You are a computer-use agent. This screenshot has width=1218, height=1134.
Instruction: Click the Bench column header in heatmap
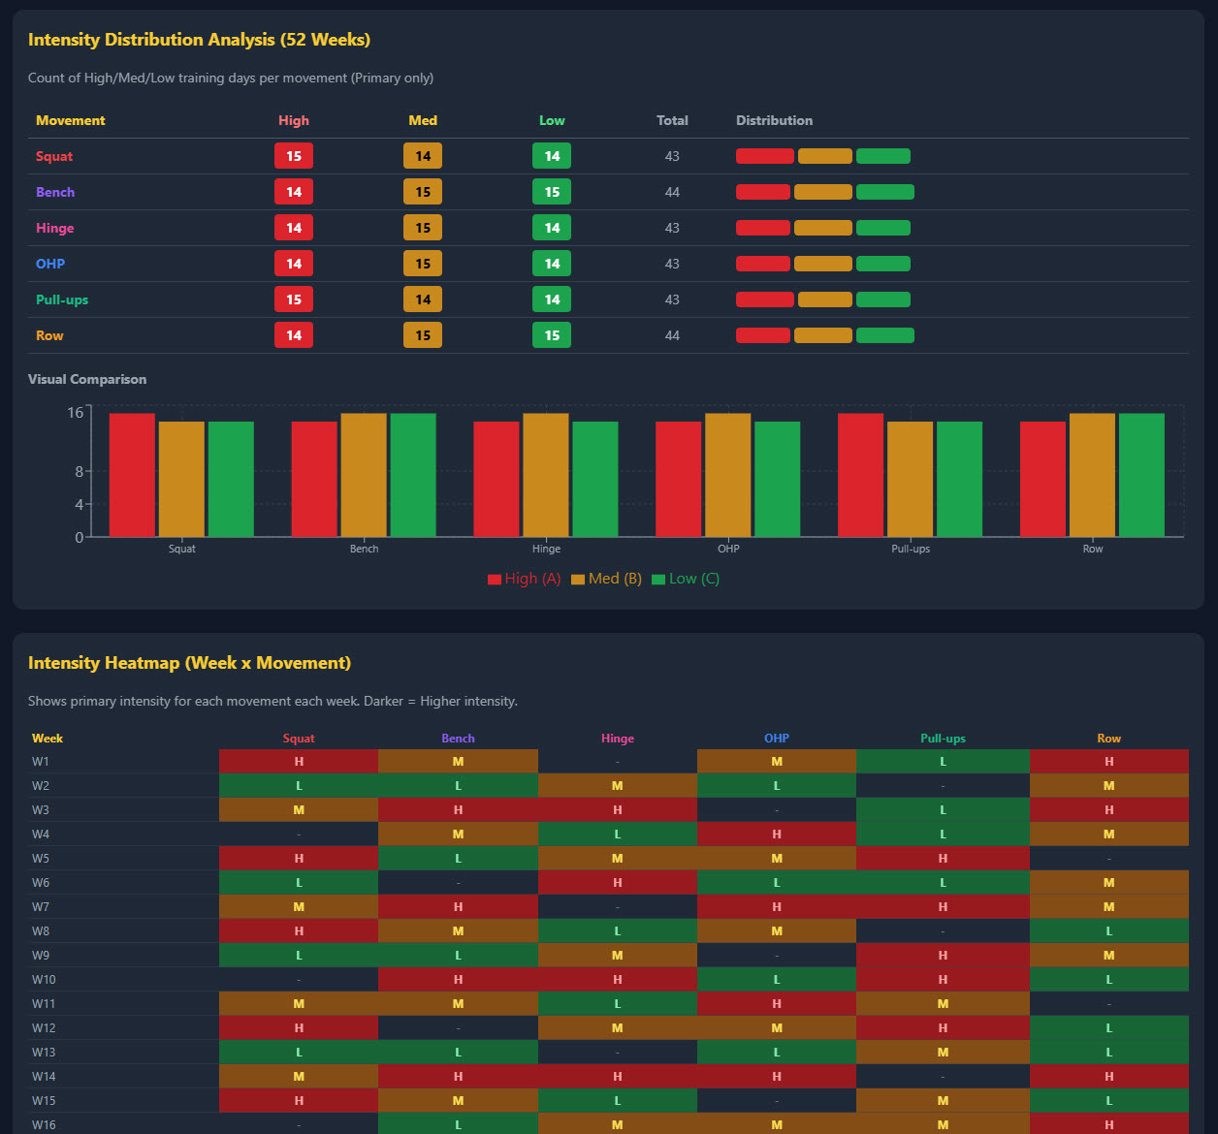[458, 739]
